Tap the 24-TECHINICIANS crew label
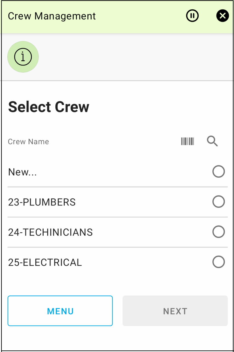 pyautogui.click(x=50, y=232)
